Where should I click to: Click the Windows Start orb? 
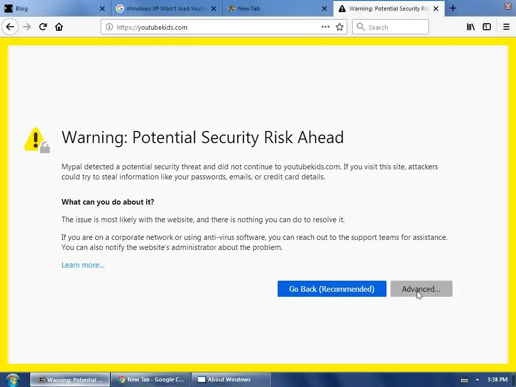click(x=12, y=380)
